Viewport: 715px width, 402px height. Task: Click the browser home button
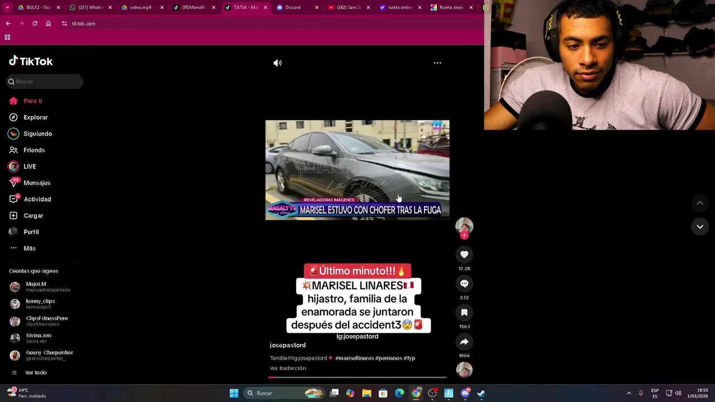pos(49,23)
